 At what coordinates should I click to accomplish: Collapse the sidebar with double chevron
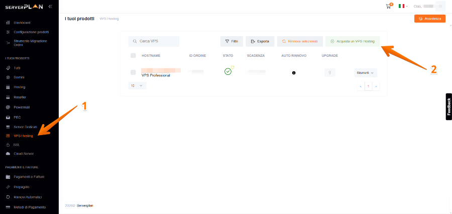click(50, 7)
